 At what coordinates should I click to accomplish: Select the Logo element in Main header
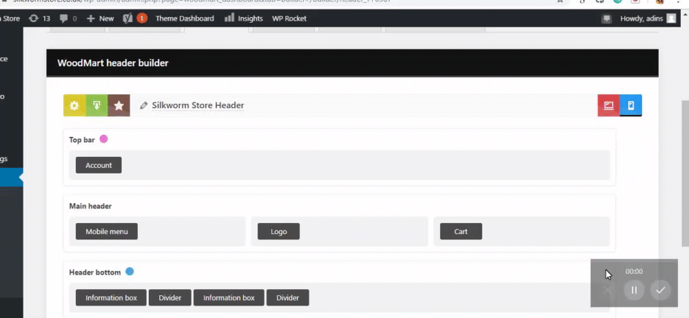tap(278, 231)
